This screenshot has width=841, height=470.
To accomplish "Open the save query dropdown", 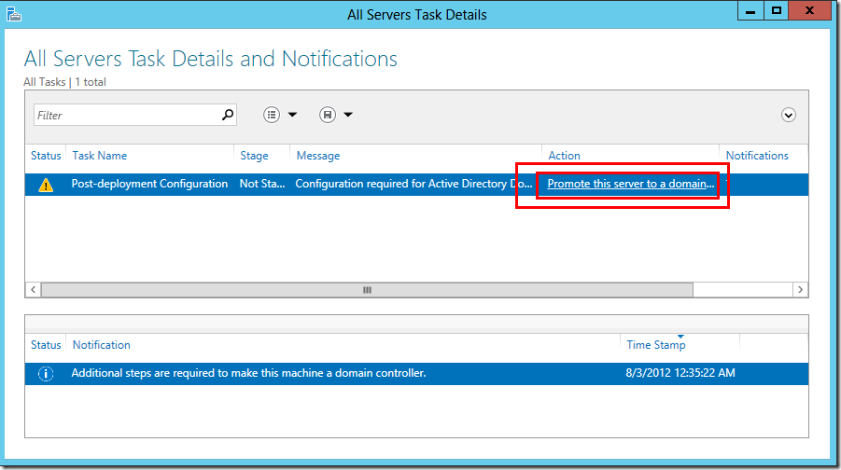I will [335, 115].
